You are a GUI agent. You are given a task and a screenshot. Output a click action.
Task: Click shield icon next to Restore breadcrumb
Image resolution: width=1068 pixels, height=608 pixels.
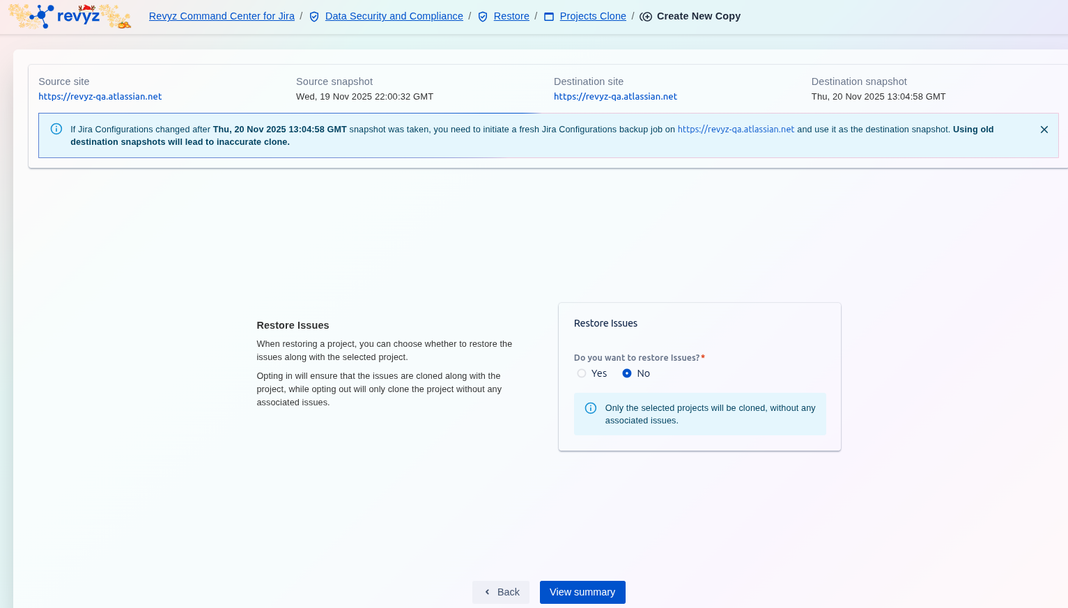point(483,17)
